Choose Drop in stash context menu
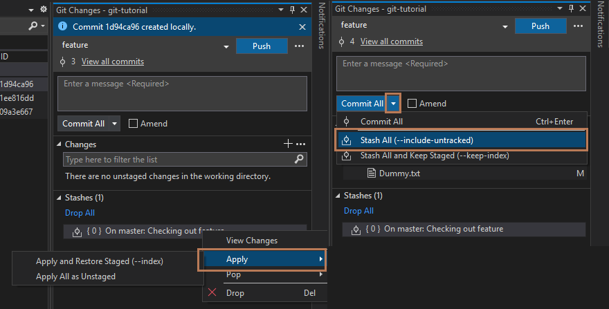This screenshot has width=609, height=309. coord(265,293)
